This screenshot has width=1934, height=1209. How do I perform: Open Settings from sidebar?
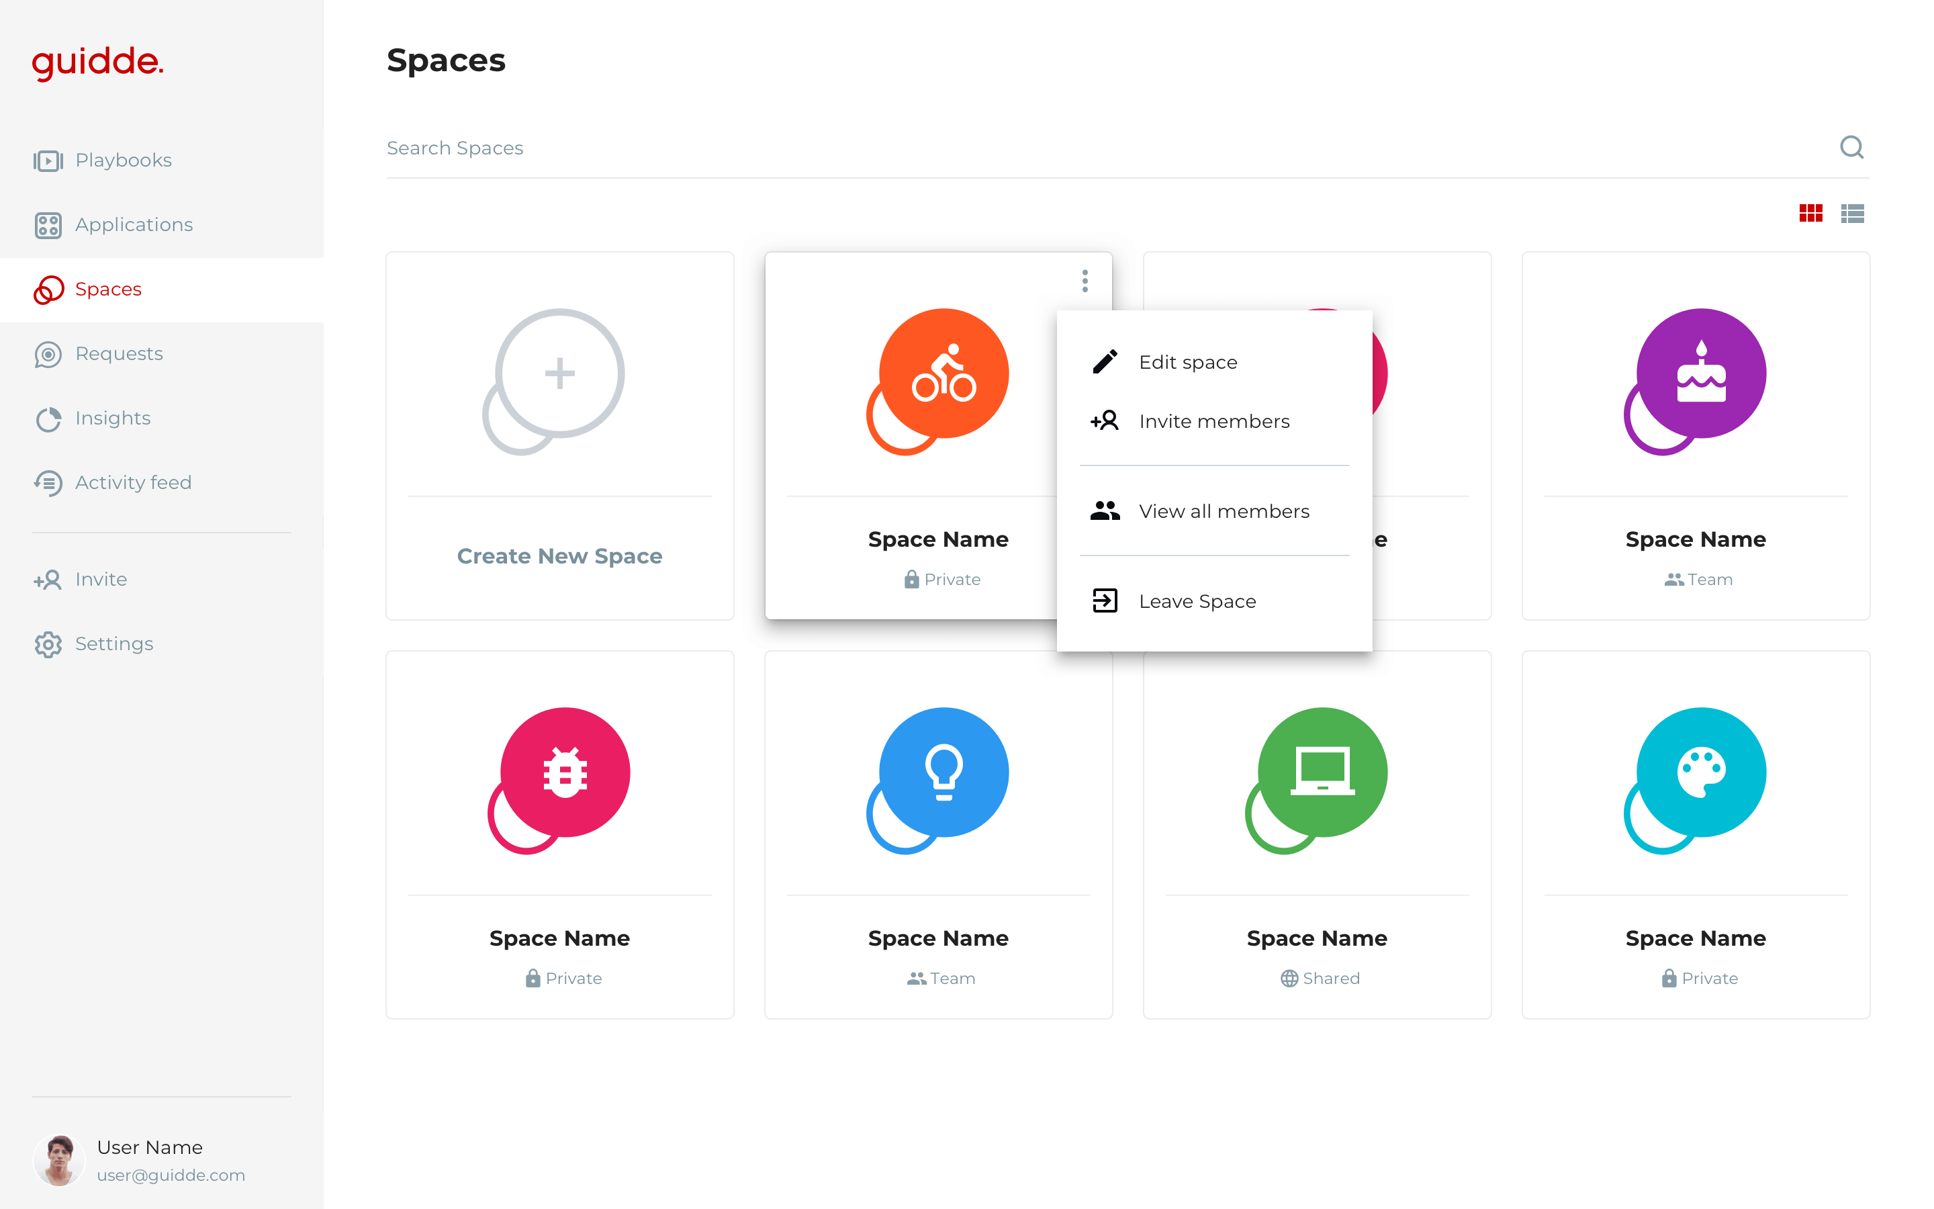click(113, 643)
